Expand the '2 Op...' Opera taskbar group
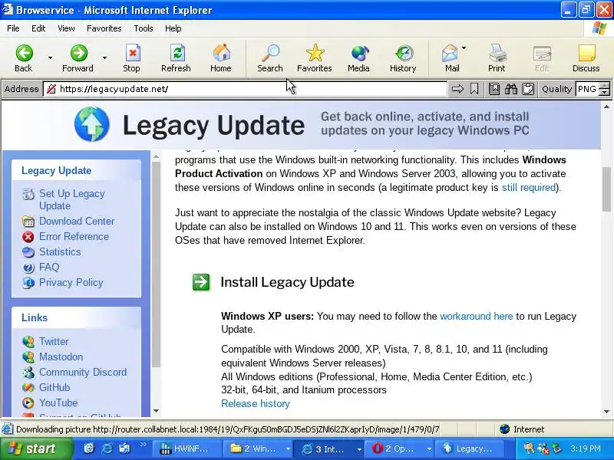The image size is (614, 460). (x=429, y=449)
